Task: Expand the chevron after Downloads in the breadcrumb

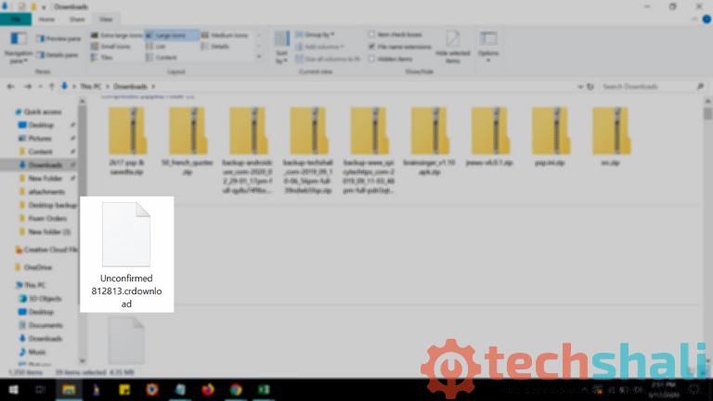Action: pos(153,86)
